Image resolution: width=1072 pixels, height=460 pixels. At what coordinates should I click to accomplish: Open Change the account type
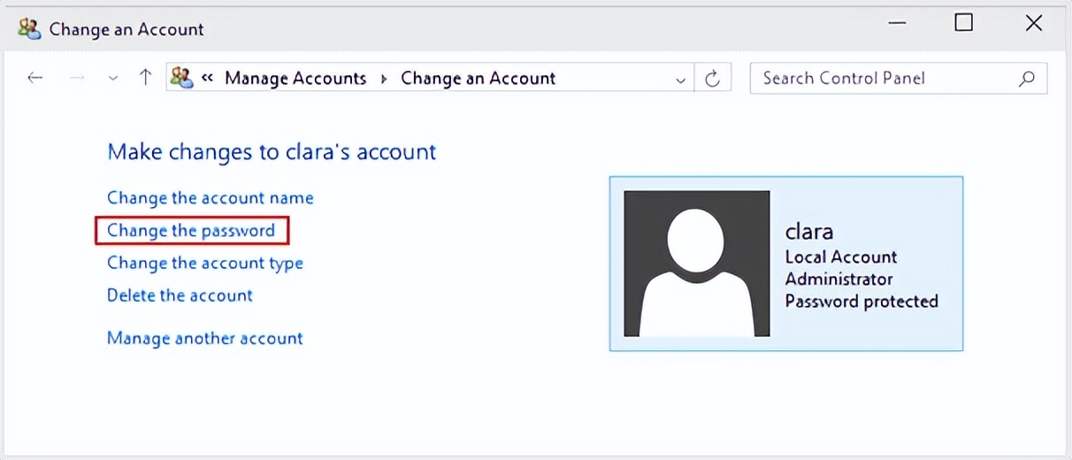(x=204, y=263)
